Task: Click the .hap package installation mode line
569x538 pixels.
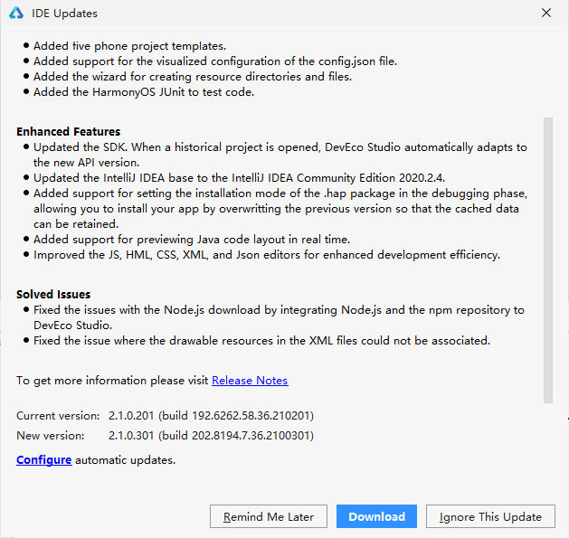Action: click(x=280, y=209)
